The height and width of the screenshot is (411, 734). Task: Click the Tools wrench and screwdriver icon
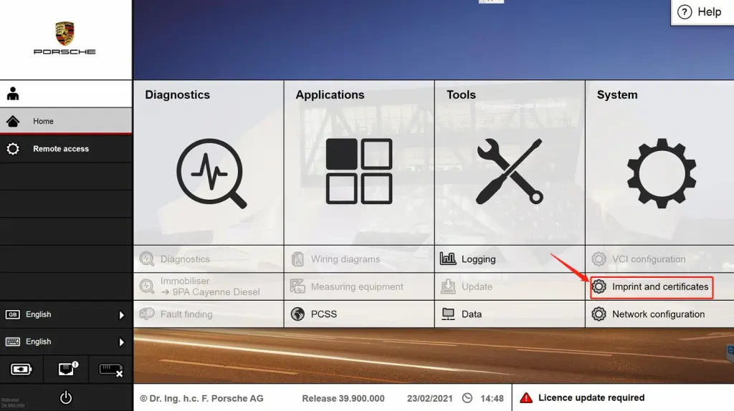click(509, 172)
